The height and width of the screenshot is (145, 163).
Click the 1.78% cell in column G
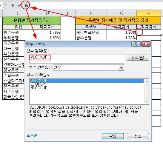[x=122, y=38]
